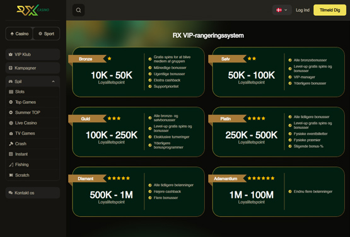Click the Stigende bonus-% benefit text

tap(308, 147)
